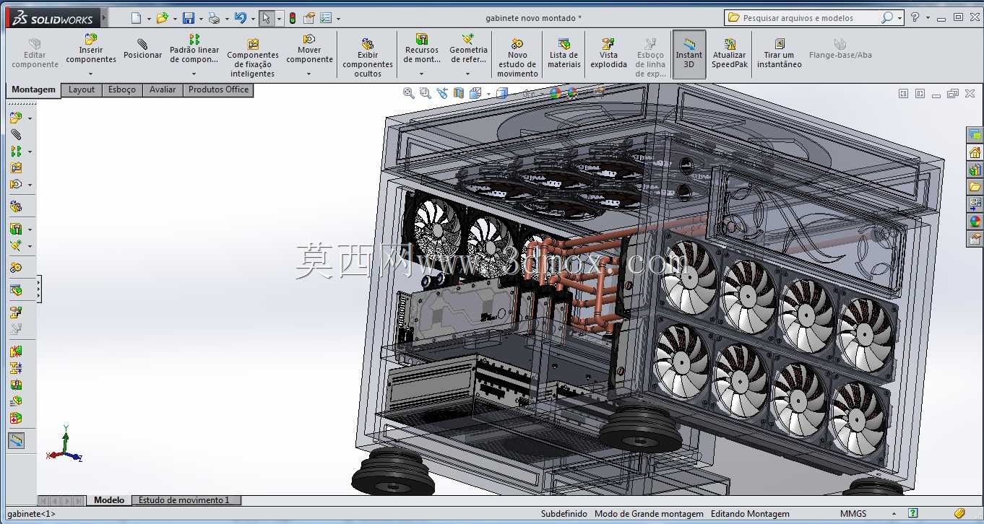Image resolution: width=984 pixels, height=524 pixels.
Task: Click Recursos de montagem
Action: point(422,50)
